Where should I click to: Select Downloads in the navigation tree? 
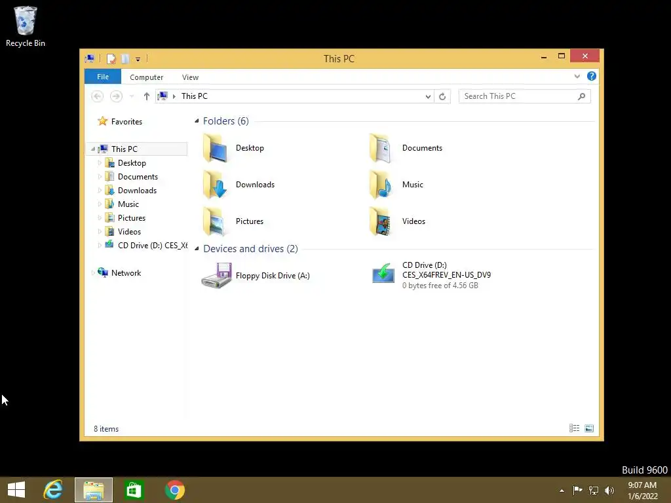[x=137, y=191]
